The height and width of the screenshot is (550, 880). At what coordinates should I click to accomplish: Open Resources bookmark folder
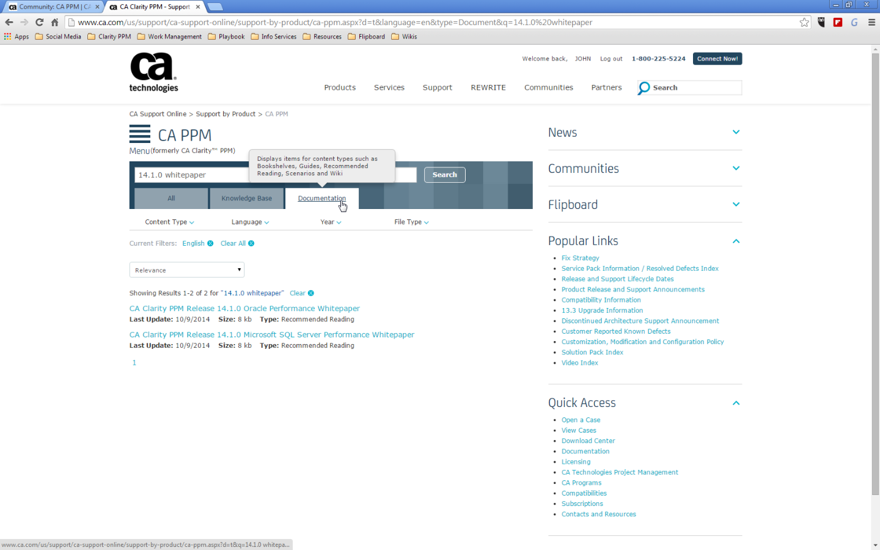tap(322, 37)
